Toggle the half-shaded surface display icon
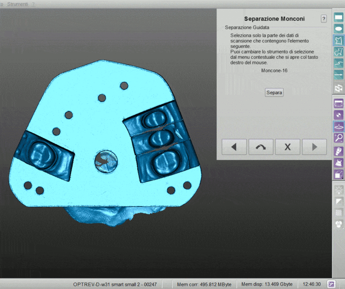Screen dimensions: 345x289 [x=339, y=201]
